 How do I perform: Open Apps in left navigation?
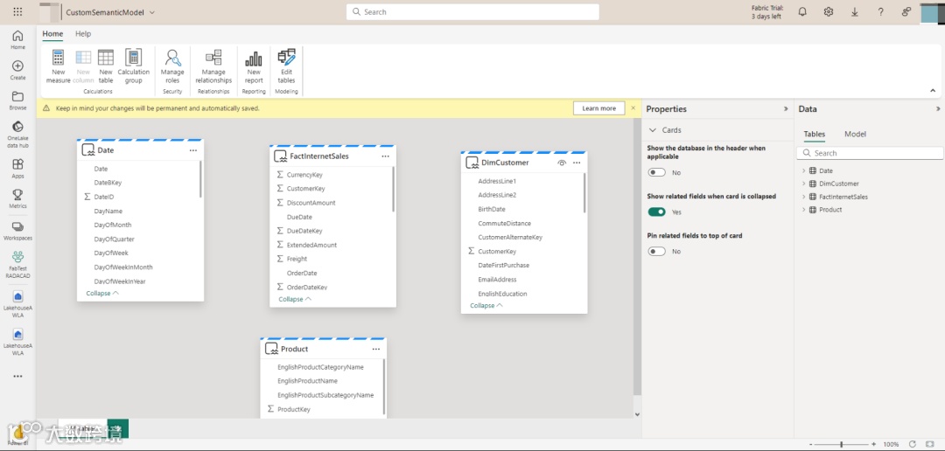tap(17, 169)
